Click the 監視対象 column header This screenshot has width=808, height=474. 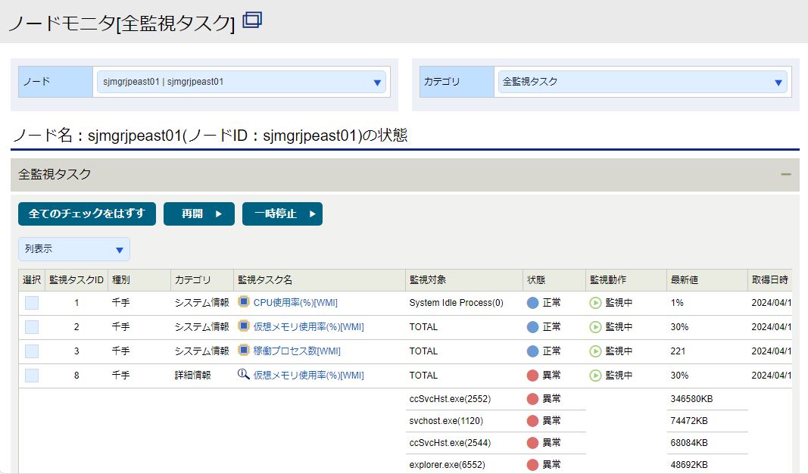coord(464,279)
